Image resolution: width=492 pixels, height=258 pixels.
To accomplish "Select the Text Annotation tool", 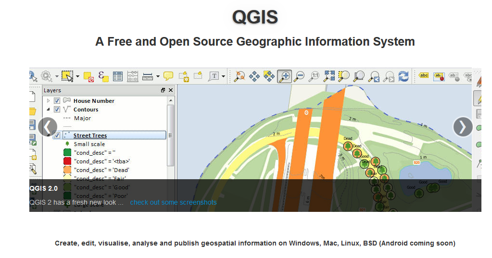I will pyautogui.click(x=214, y=76).
